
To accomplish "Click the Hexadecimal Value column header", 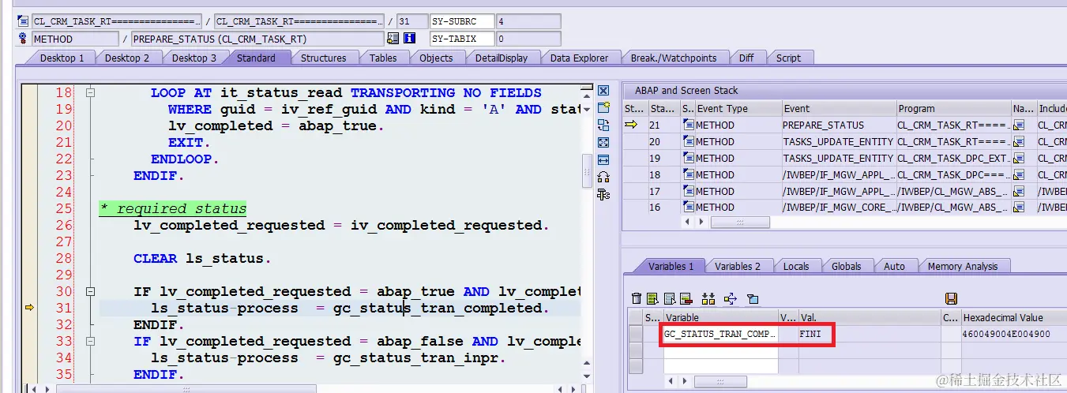I will [1013, 317].
